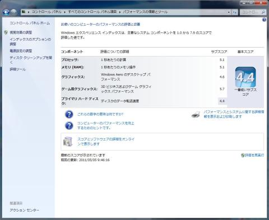Click the highlighted 4.4 disk subscore
This screenshot has width=269, height=220.
click(x=222, y=101)
